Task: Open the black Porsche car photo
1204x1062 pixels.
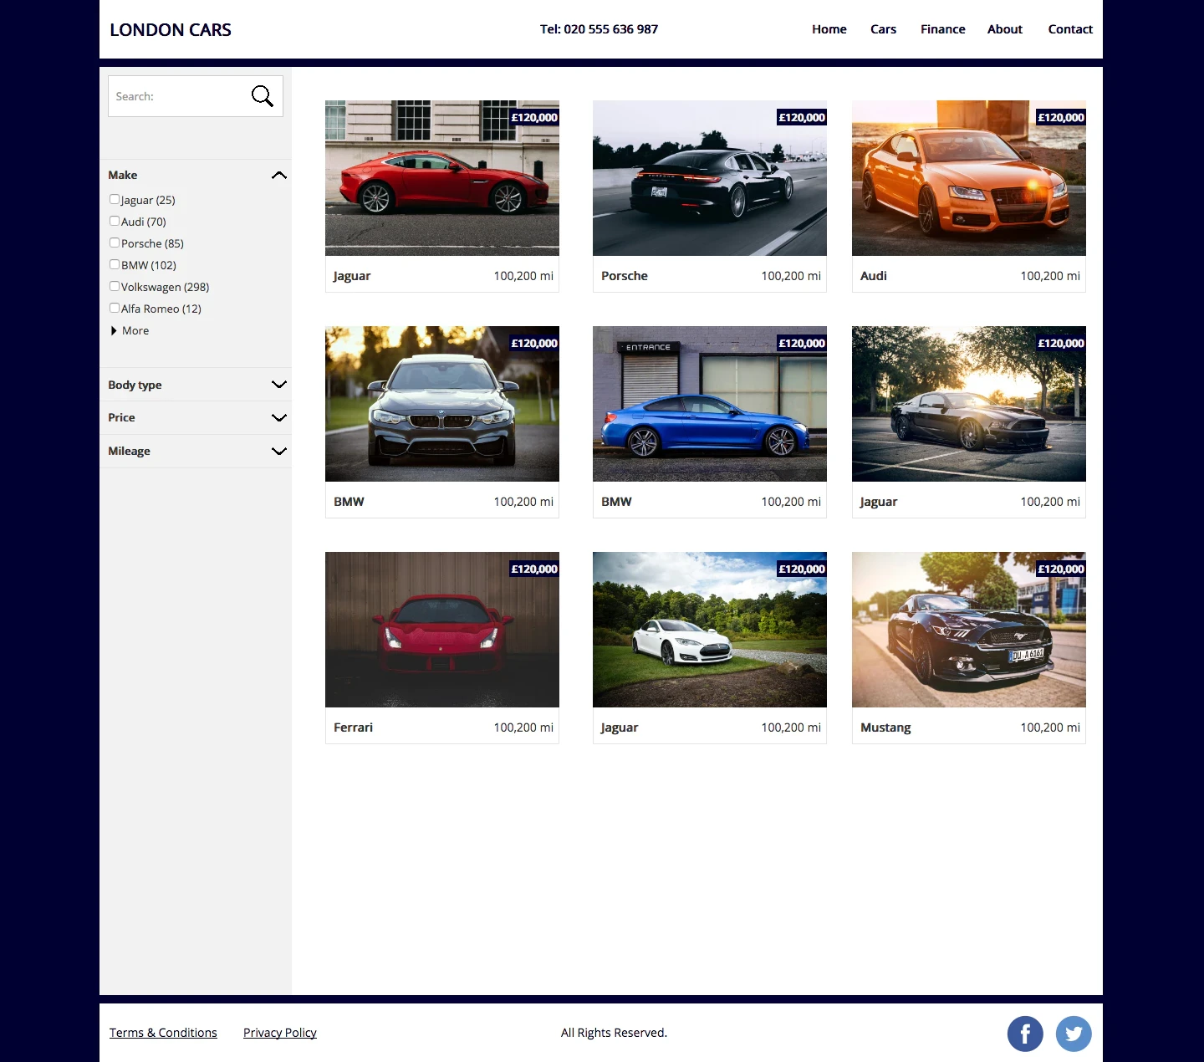Action: coord(710,178)
